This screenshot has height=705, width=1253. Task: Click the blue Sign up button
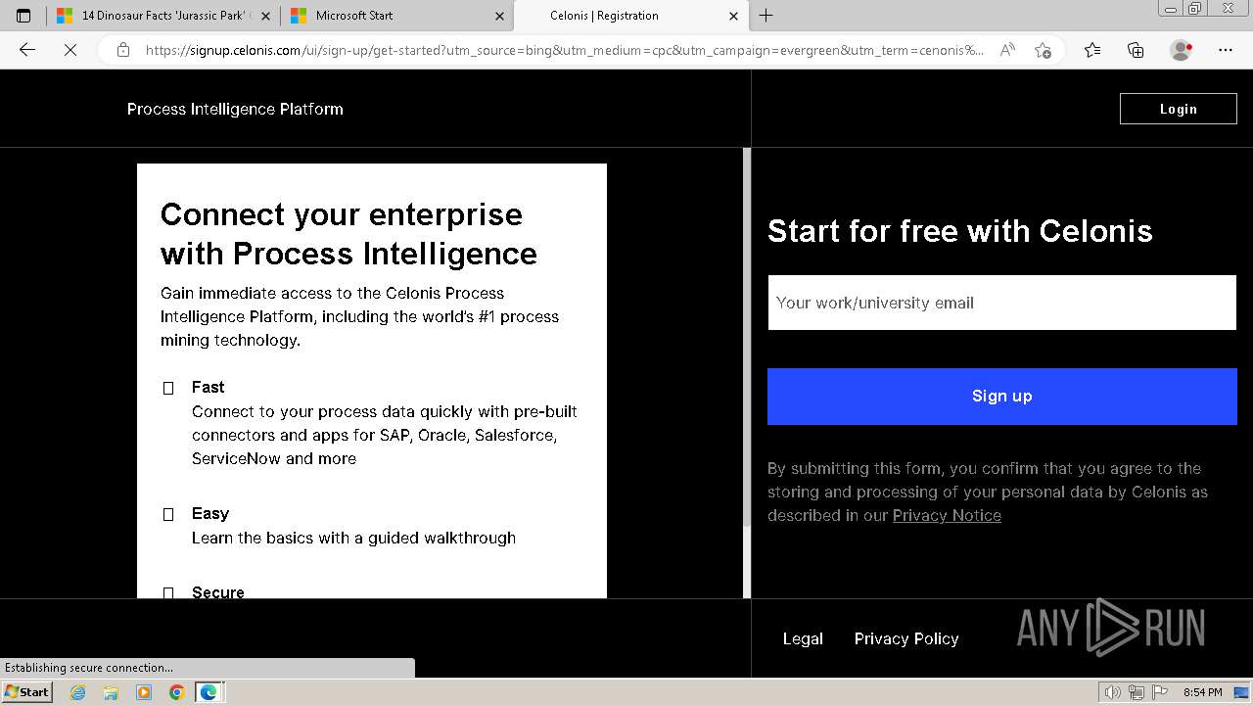[1002, 396]
